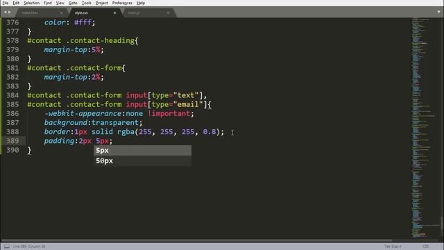This screenshot has height=250, width=444.
Task: Toggle the side bar panel icon in status bar
Action: coord(6,247)
